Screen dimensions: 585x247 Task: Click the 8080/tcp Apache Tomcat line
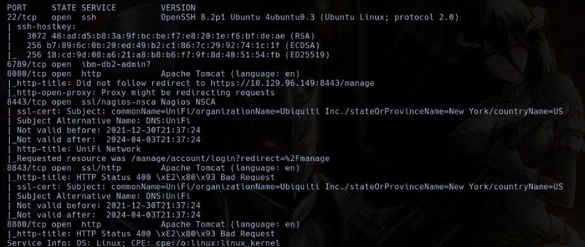click(x=153, y=74)
